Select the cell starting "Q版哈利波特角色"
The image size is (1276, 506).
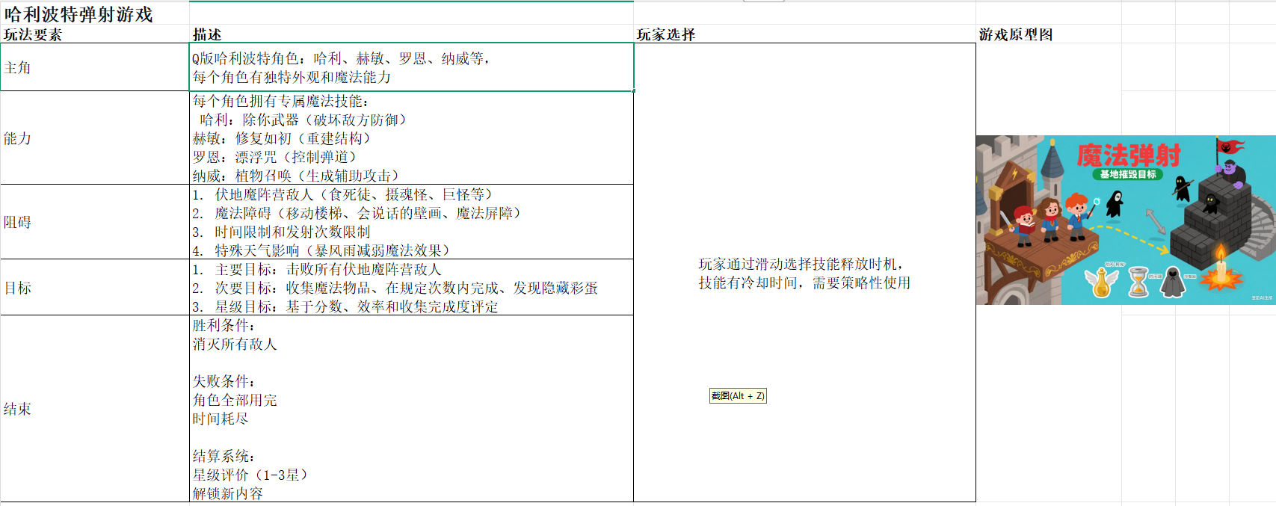point(411,67)
